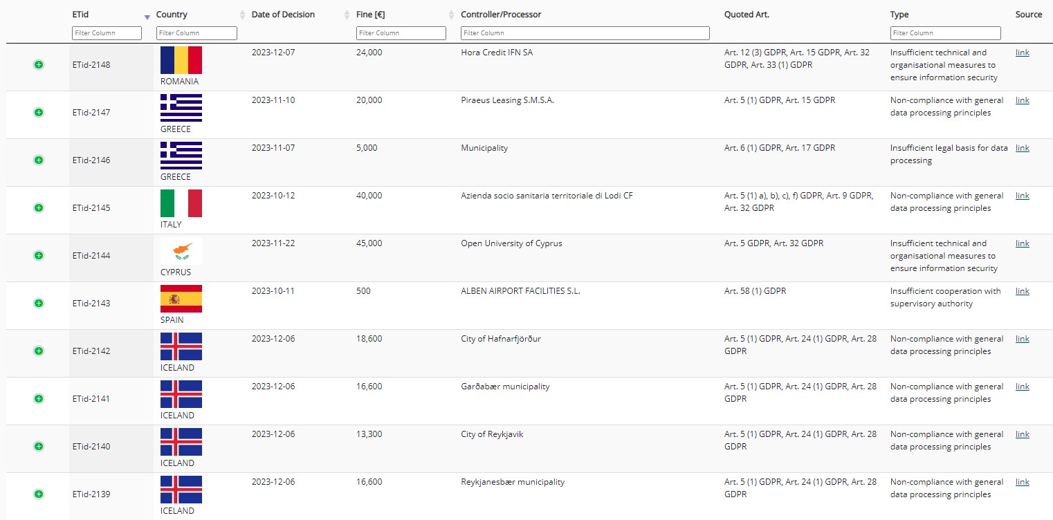Open source link for Open University of Cyprus

coord(1022,243)
